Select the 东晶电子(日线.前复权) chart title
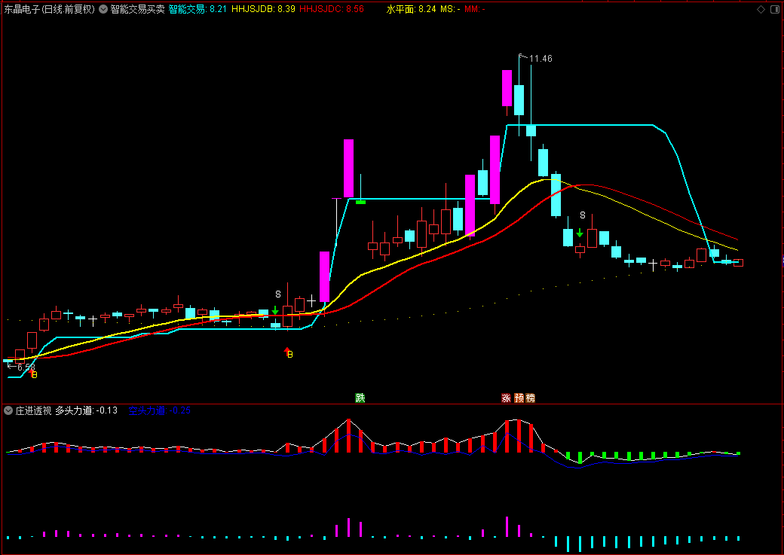The width and height of the screenshot is (784, 555). click(x=50, y=9)
